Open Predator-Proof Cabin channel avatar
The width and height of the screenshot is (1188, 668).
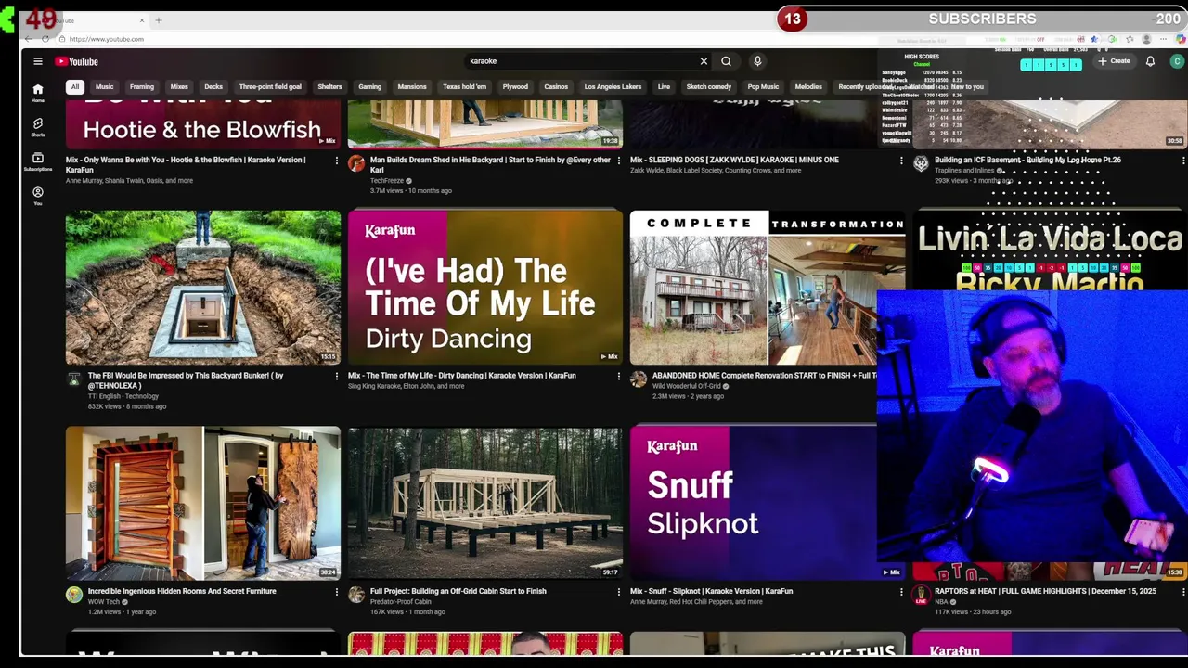[x=356, y=595]
